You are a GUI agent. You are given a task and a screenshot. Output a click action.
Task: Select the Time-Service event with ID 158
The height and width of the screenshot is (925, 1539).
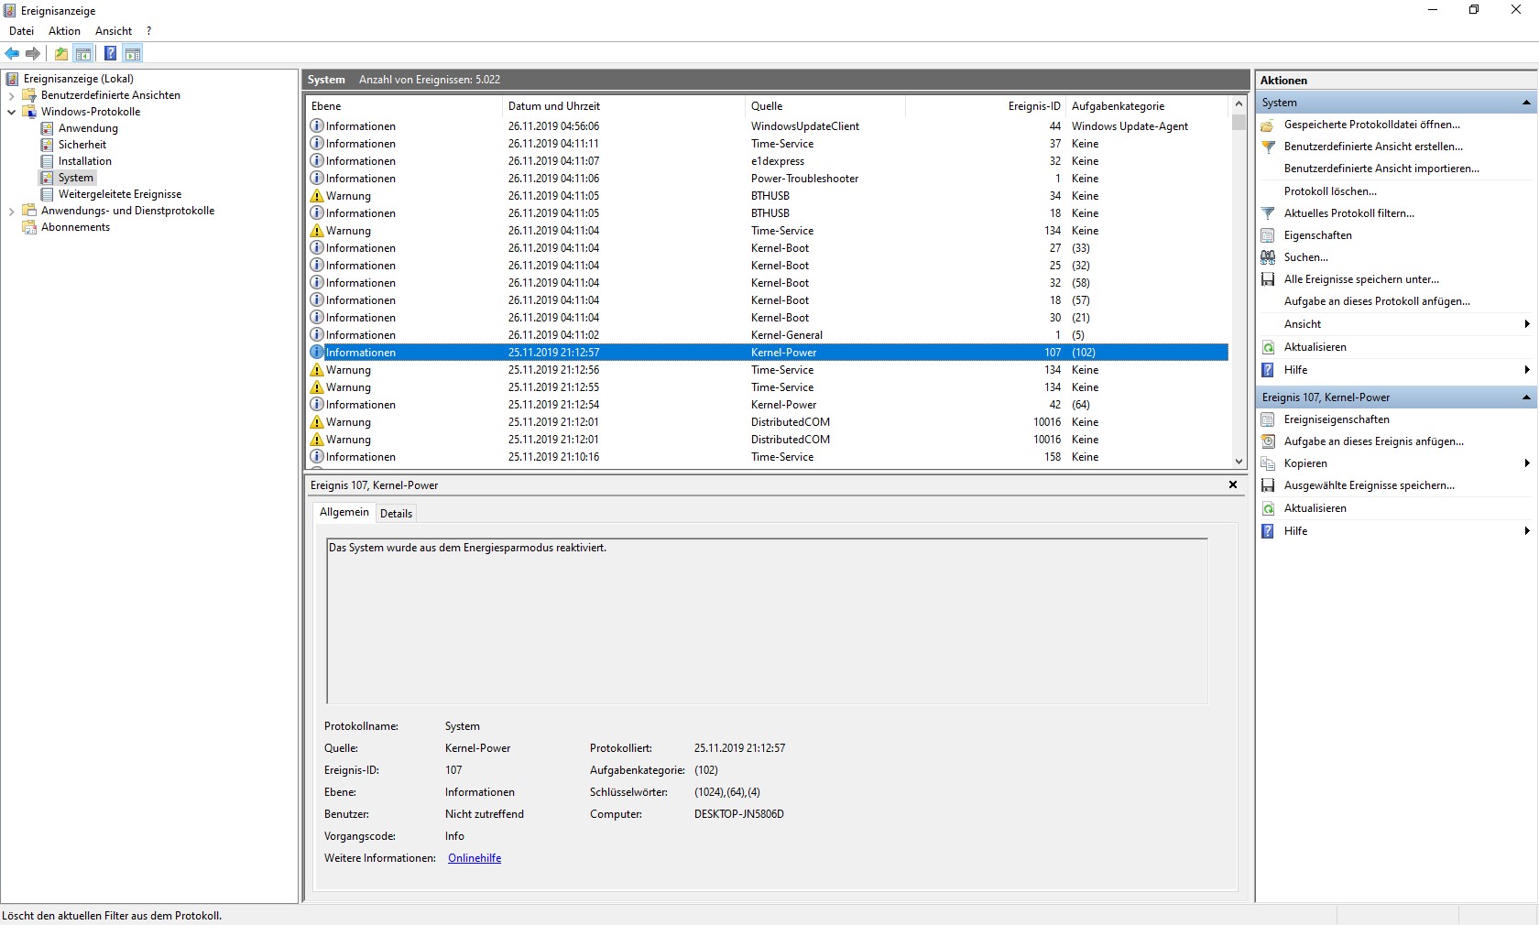pyautogui.click(x=769, y=457)
